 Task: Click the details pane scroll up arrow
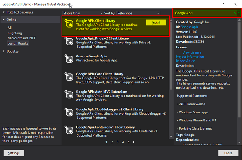pyautogui.click(x=239, y=20)
